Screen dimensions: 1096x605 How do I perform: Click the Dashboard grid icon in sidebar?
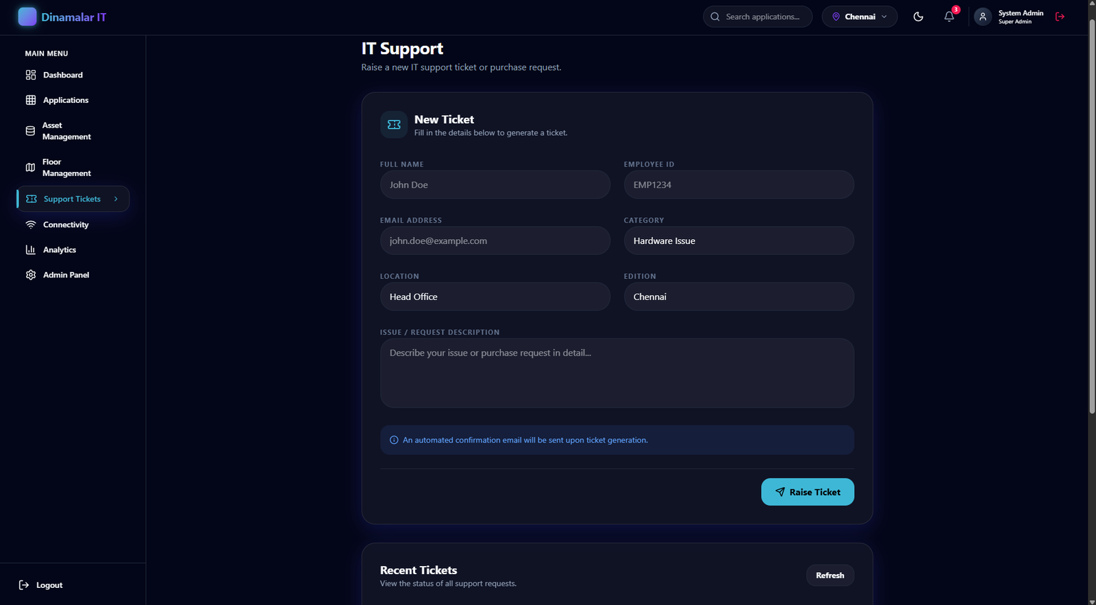[x=31, y=75]
